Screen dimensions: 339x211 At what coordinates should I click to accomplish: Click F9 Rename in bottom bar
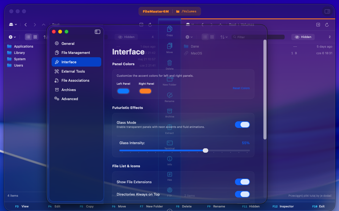pyautogui.click(x=216, y=206)
